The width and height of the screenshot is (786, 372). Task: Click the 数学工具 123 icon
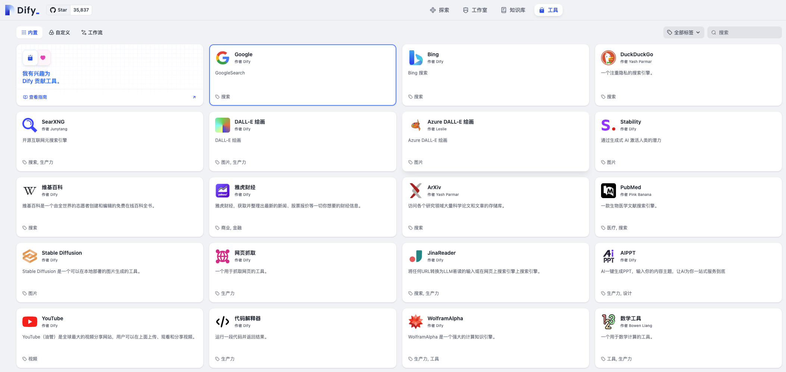[608, 322]
